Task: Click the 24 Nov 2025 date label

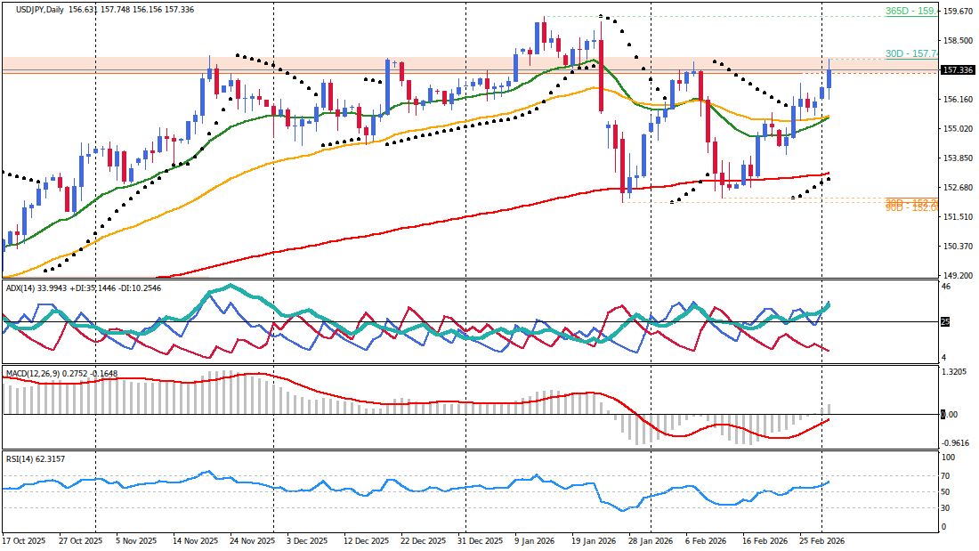Action: click(252, 541)
